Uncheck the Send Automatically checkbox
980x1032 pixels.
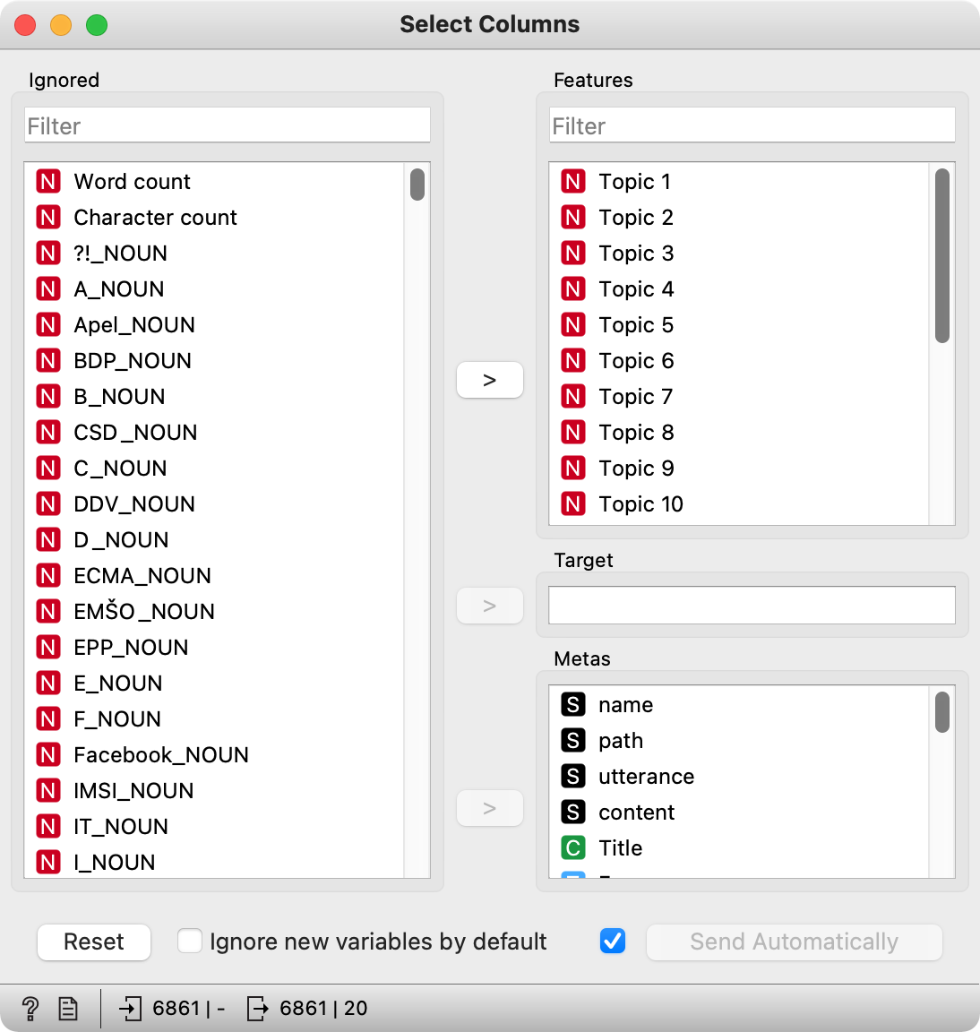tap(613, 942)
